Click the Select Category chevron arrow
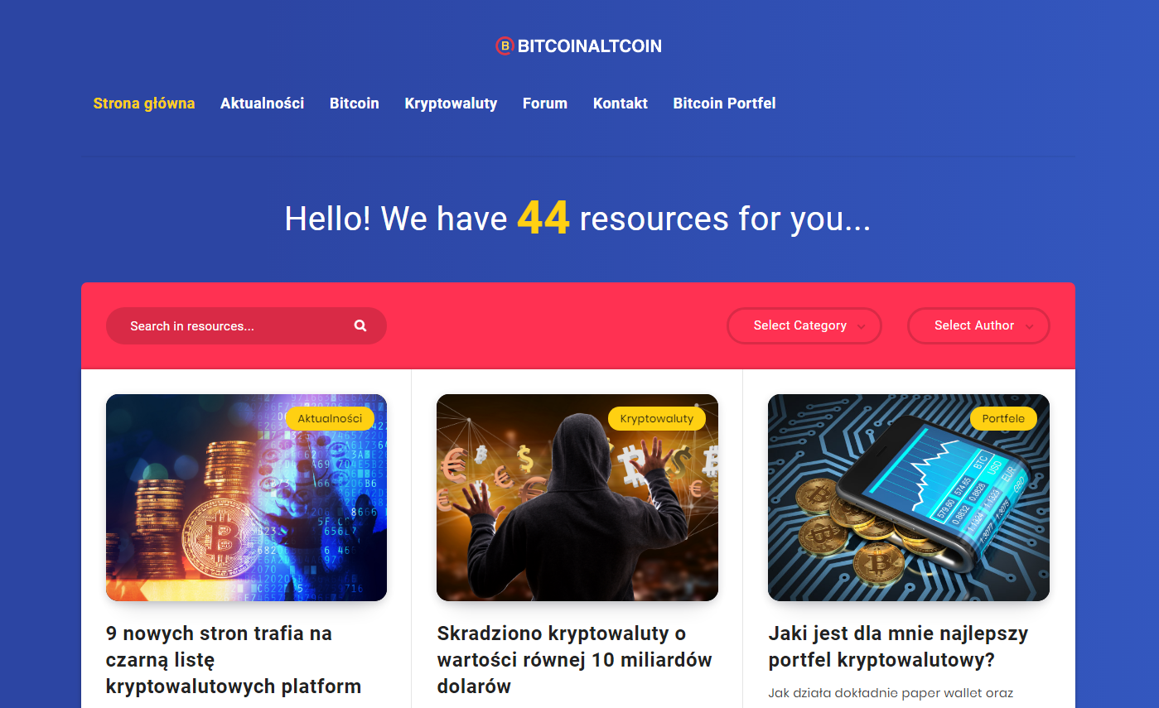Image resolution: width=1159 pixels, height=708 pixels. (862, 327)
